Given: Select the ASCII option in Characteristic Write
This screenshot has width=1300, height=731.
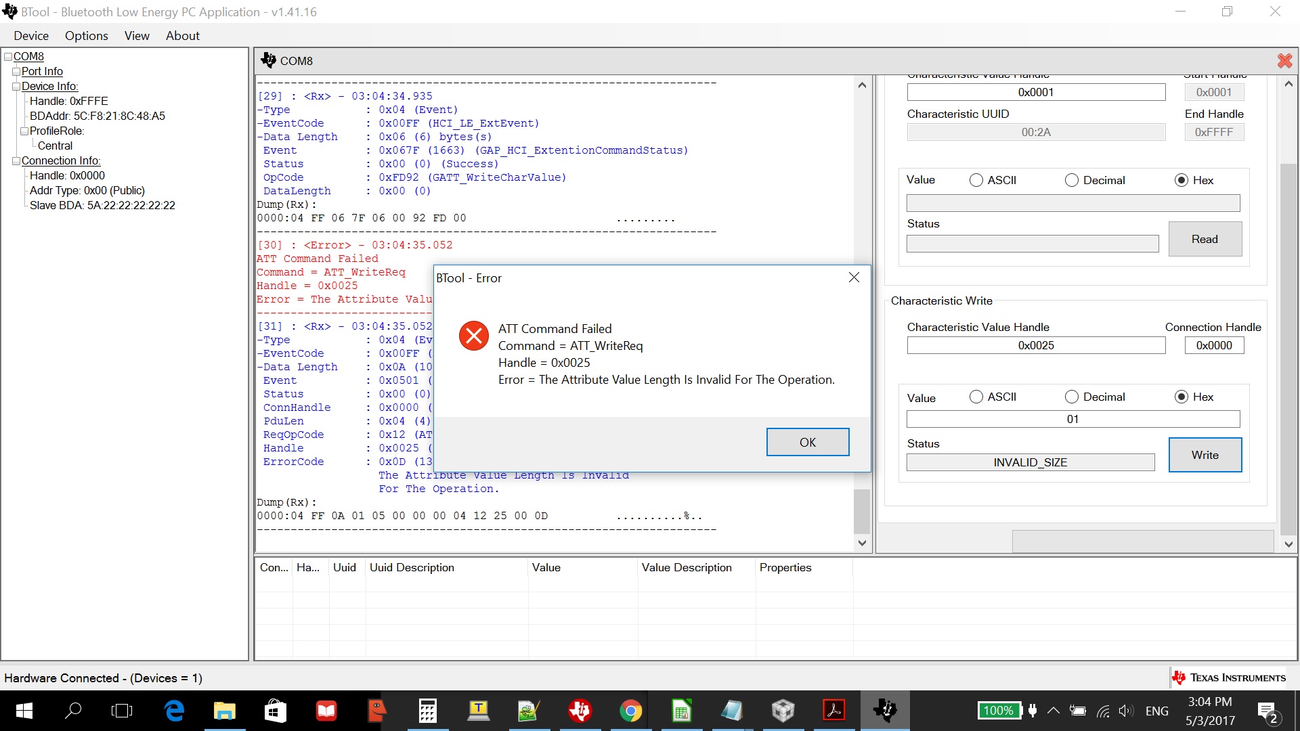Looking at the screenshot, I should pos(976,397).
